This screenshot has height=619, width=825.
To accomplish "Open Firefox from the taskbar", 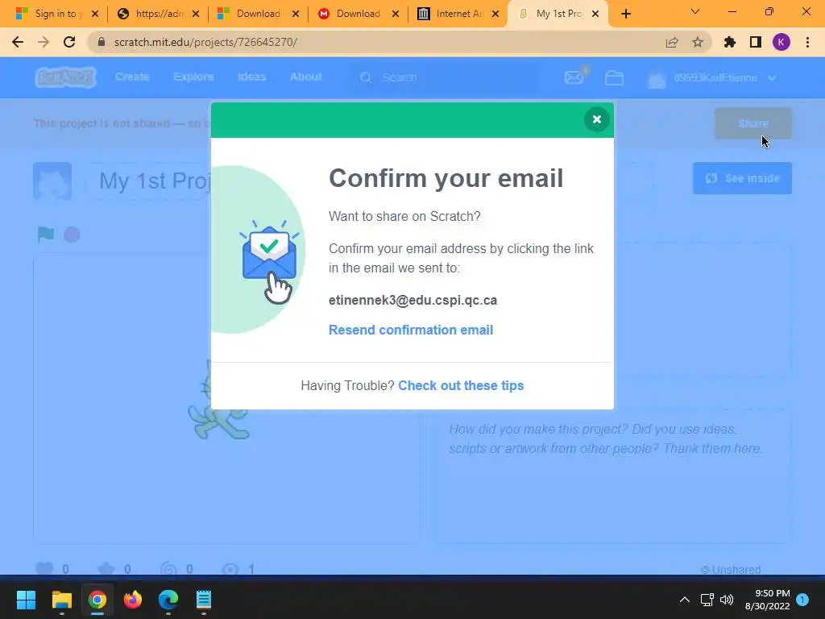I will point(133,600).
